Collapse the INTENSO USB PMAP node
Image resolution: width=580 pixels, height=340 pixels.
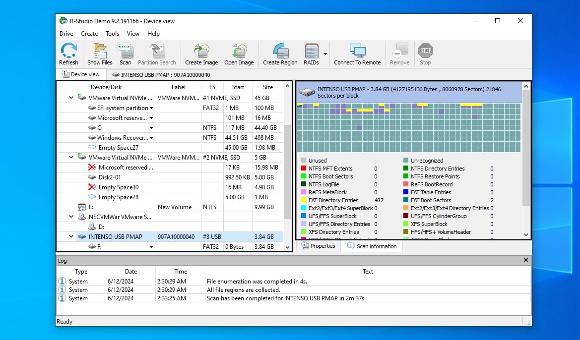[x=71, y=236]
